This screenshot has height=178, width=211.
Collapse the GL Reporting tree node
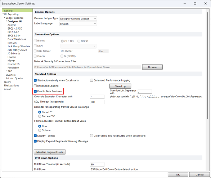(3, 14)
